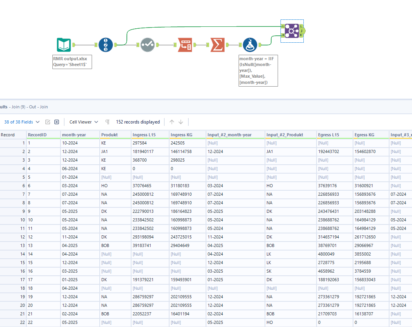Click the Join tool's L input anchor
Viewport: 412px width, 327px height.
pos(283,26)
